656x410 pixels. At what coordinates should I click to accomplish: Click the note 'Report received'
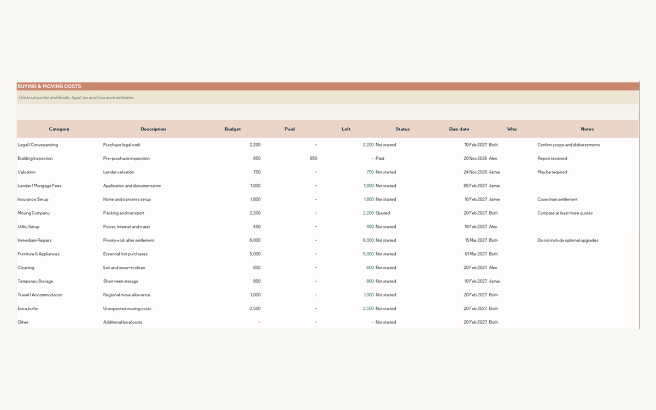(552, 159)
